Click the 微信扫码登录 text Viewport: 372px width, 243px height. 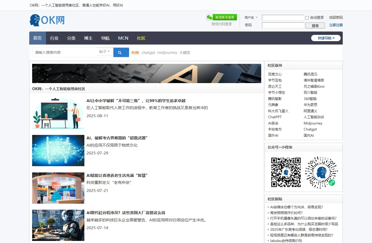coord(222,24)
